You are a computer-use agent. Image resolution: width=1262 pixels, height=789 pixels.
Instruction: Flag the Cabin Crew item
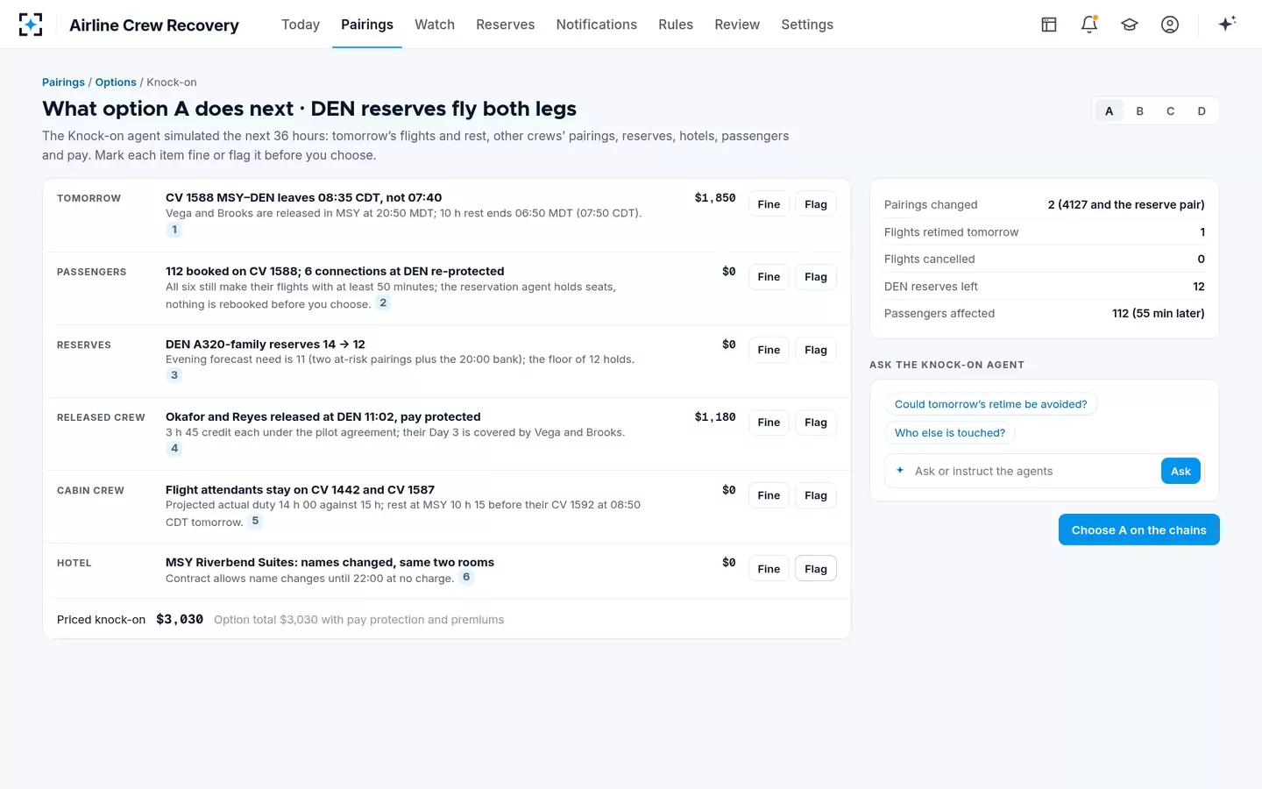click(816, 495)
